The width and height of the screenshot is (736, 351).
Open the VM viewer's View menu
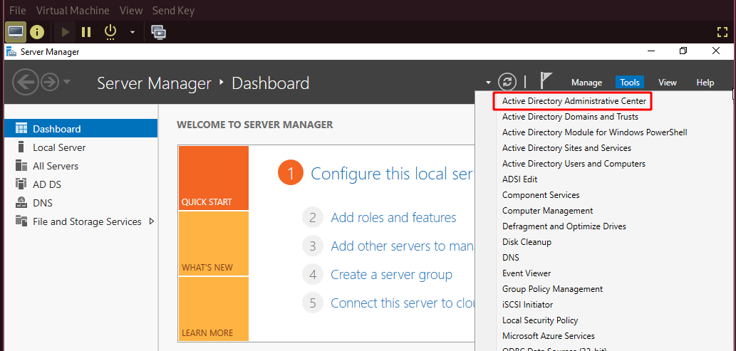pos(131,10)
